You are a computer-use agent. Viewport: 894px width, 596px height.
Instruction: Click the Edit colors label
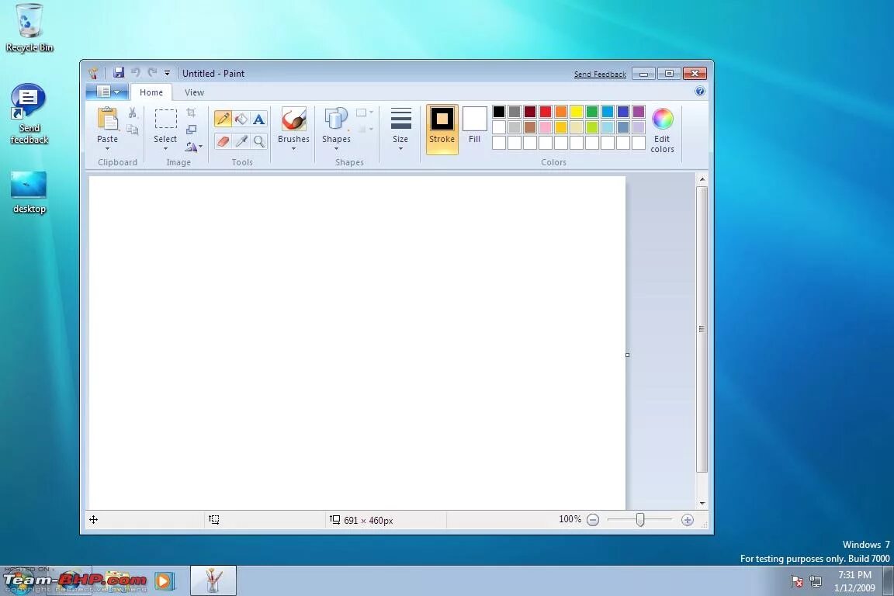(662, 144)
